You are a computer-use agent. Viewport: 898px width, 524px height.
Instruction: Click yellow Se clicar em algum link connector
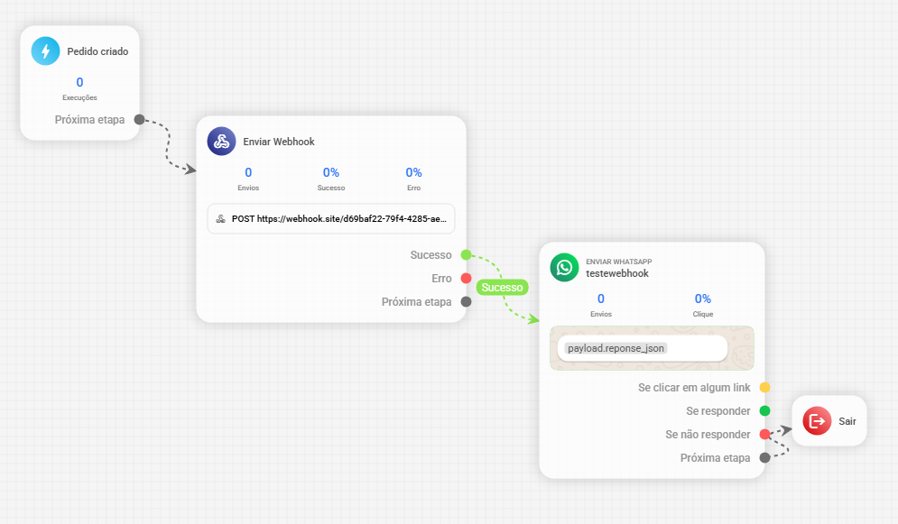[x=764, y=387]
